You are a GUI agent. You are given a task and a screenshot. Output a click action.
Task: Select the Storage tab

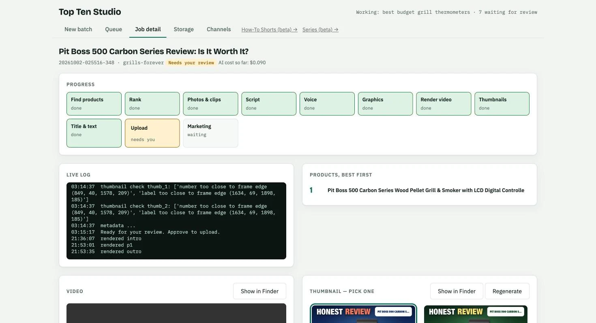click(184, 29)
